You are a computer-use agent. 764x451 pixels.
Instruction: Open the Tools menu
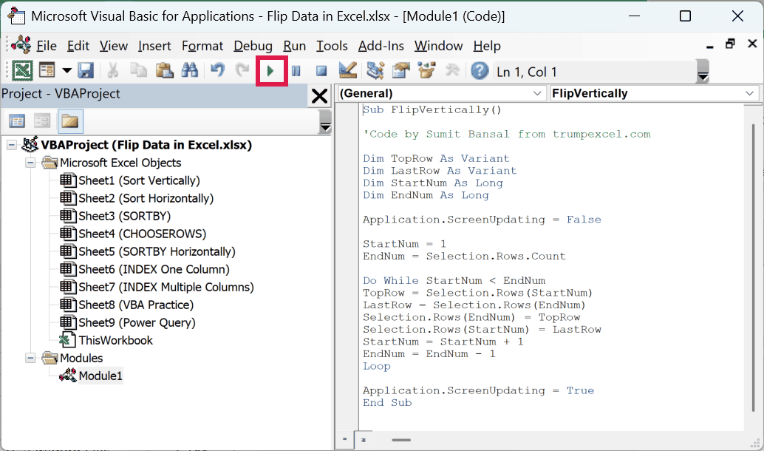tap(332, 46)
